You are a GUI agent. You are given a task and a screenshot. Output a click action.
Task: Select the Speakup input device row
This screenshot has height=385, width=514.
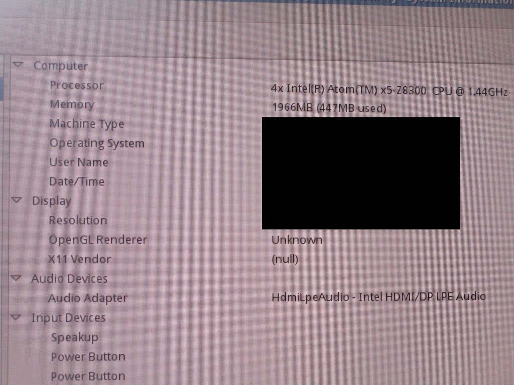pyautogui.click(x=74, y=337)
